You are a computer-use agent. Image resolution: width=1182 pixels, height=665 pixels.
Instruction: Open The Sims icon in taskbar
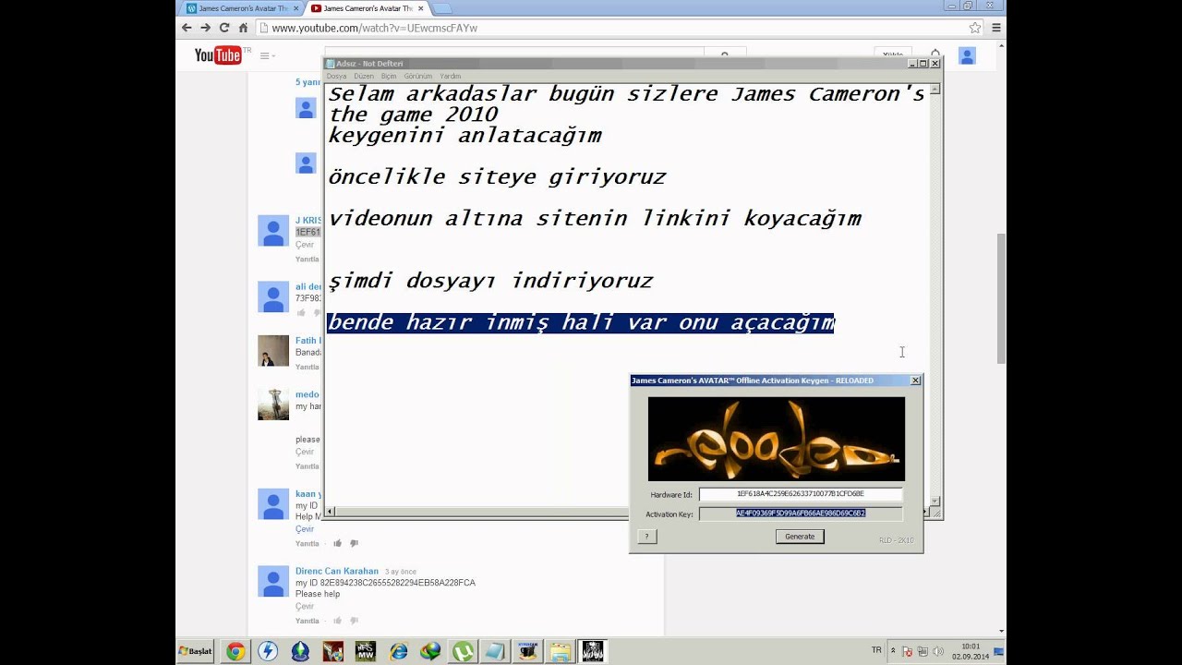[300, 651]
